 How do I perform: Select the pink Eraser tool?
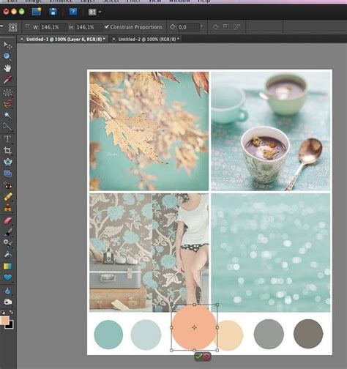click(7, 221)
